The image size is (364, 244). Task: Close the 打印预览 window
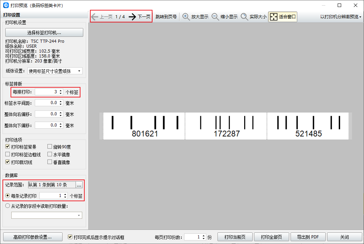[x=356, y=5]
